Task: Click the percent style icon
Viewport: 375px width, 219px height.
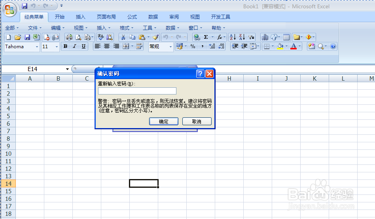Action: [193, 46]
